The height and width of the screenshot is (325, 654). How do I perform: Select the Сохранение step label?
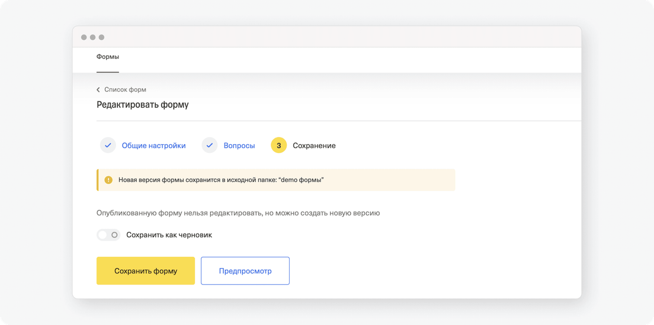pyautogui.click(x=314, y=146)
